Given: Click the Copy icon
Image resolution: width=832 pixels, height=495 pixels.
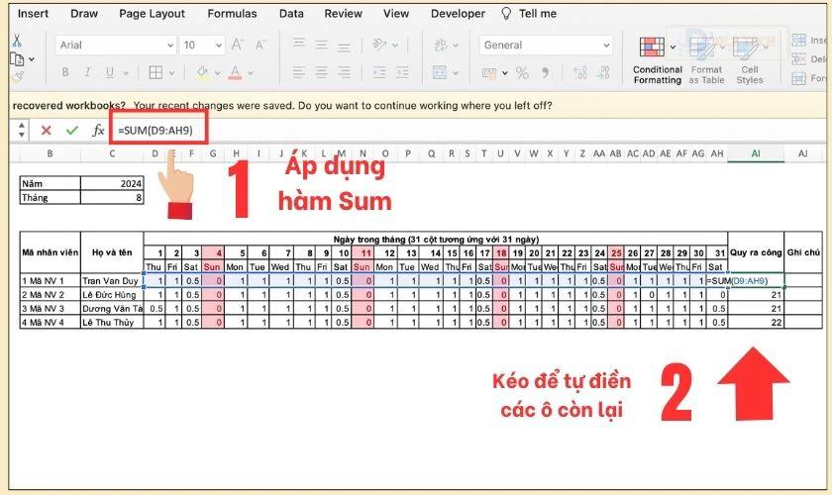Looking at the screenshot, I should click(17, 59).
